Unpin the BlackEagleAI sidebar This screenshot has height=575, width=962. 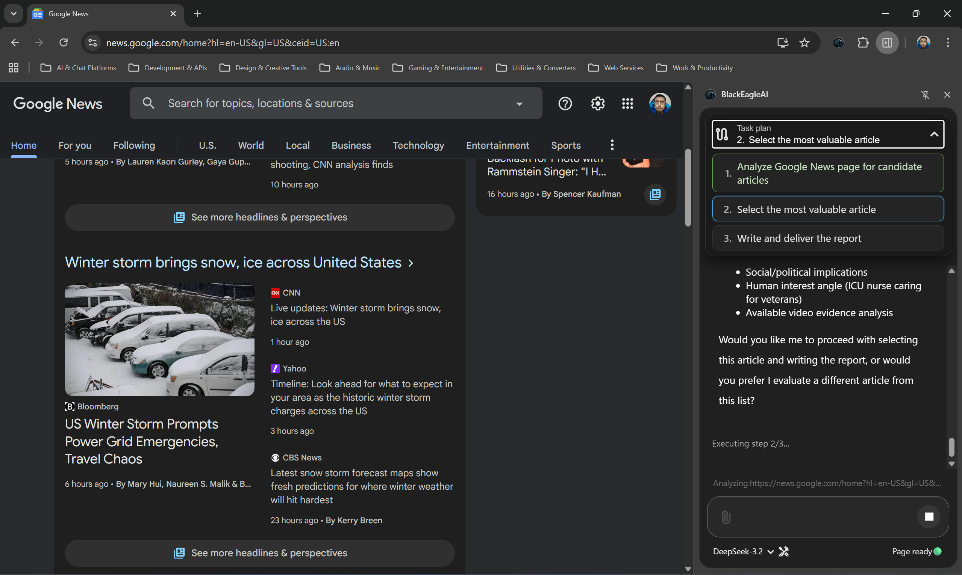926,95
